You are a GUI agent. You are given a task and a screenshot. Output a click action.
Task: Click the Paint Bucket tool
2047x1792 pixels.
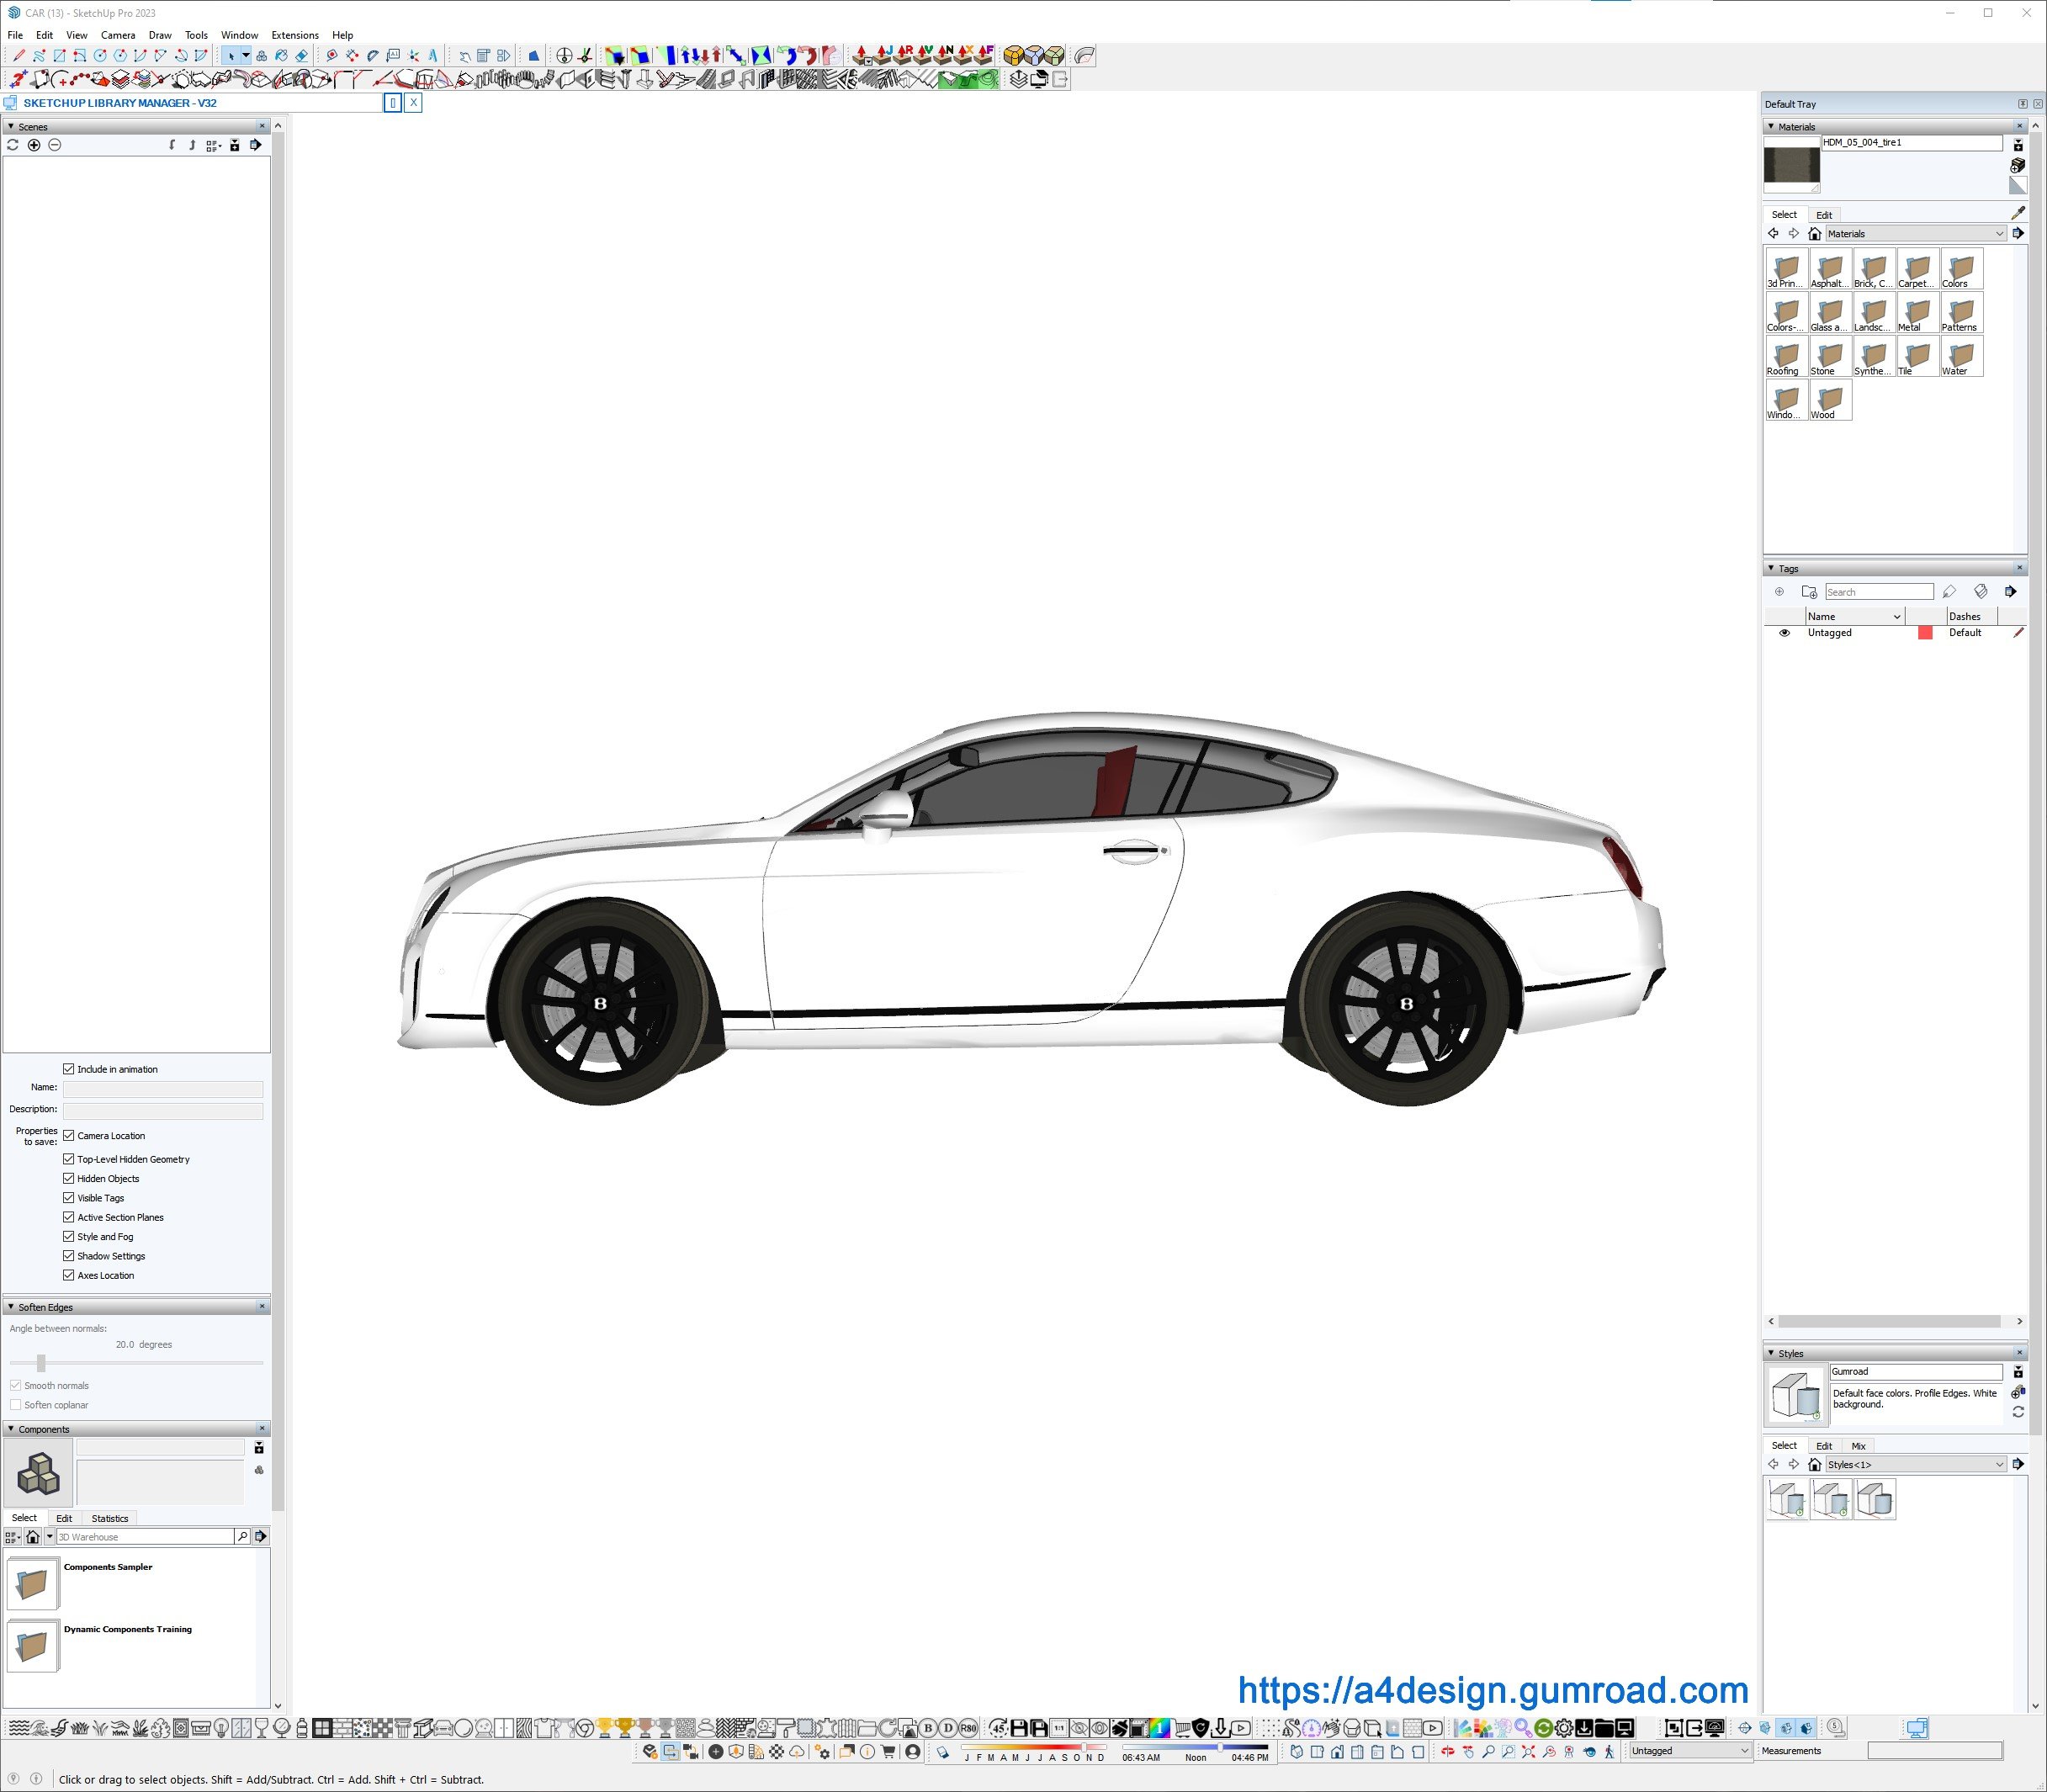point(281,56)
